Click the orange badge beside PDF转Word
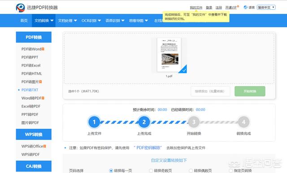287x173 pixels. tap(43, 49)
